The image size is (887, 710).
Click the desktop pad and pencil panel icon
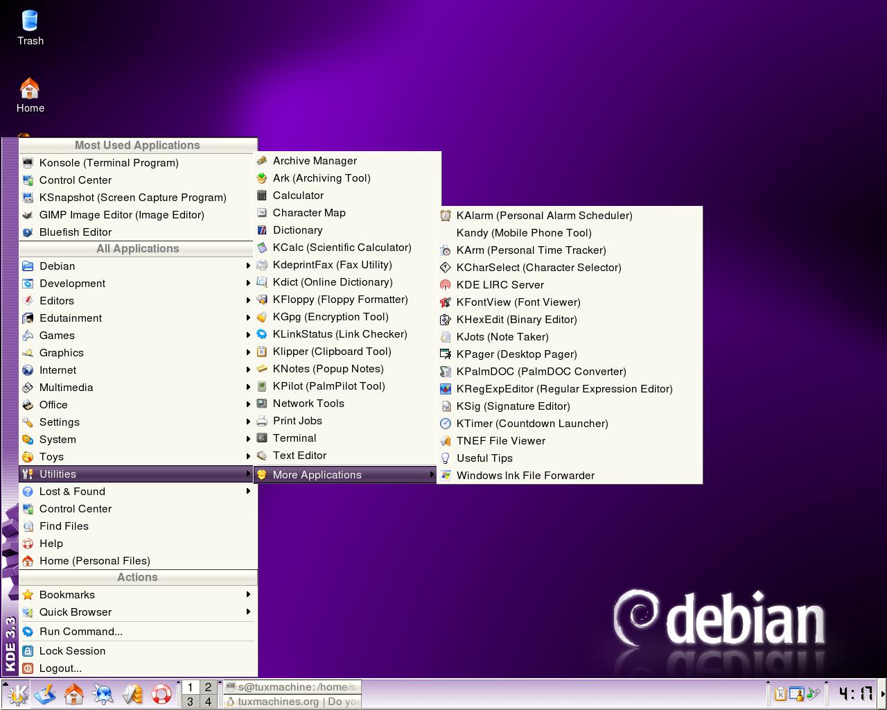pyautogui.click(x=45, y=694)
